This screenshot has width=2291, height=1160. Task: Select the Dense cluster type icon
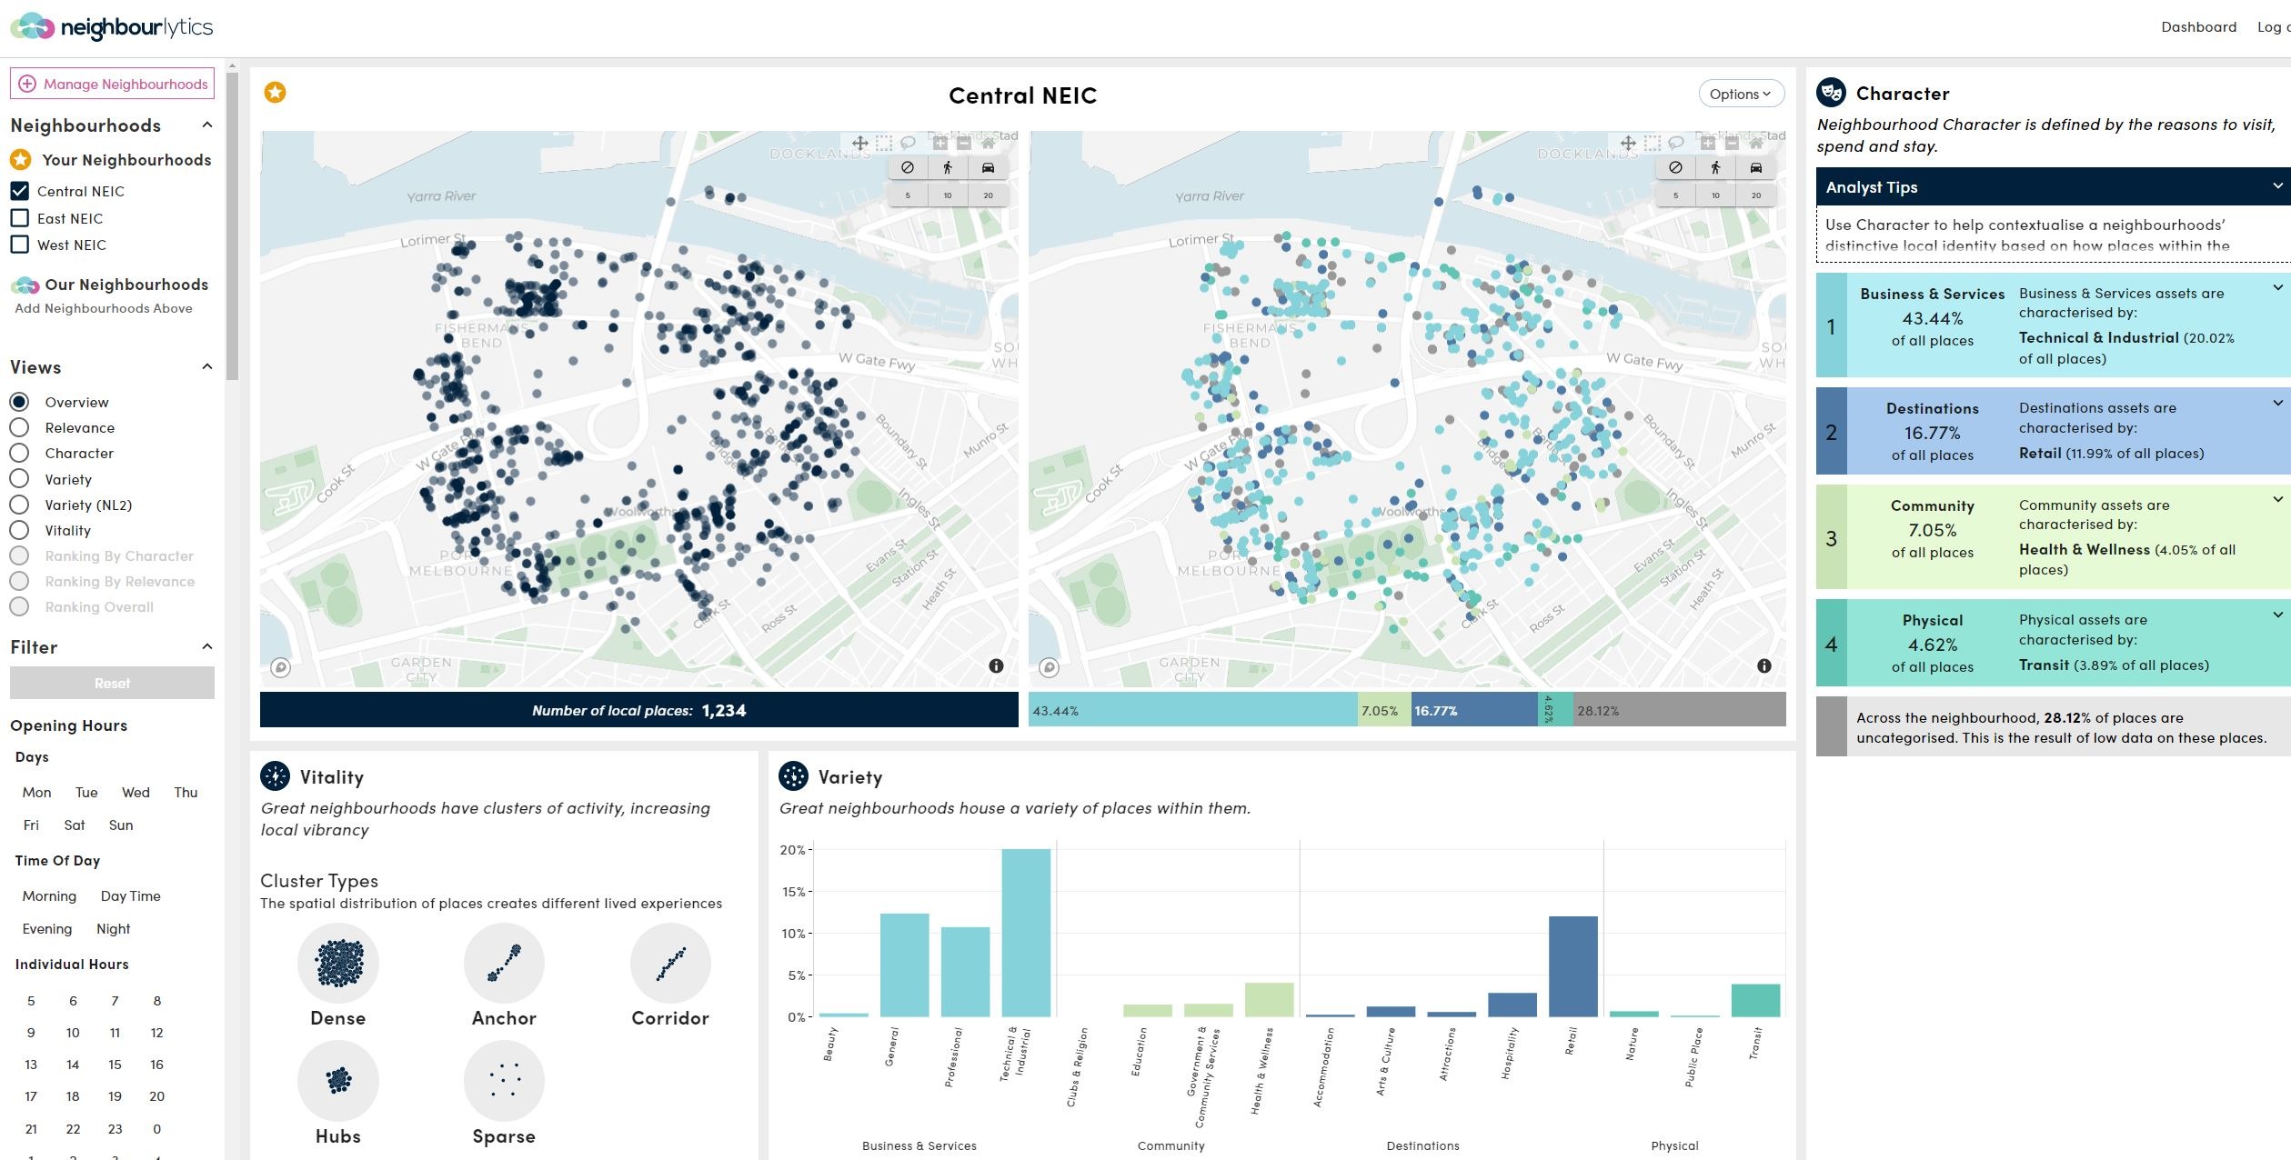[338, 964]
